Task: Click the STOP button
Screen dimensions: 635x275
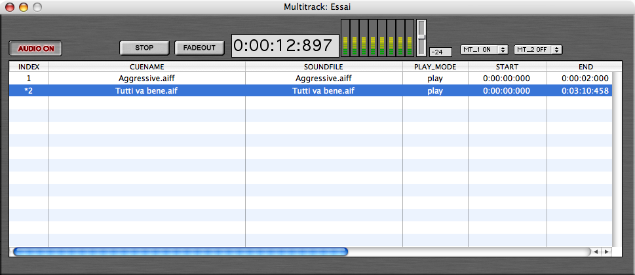Action: point(144,48)
